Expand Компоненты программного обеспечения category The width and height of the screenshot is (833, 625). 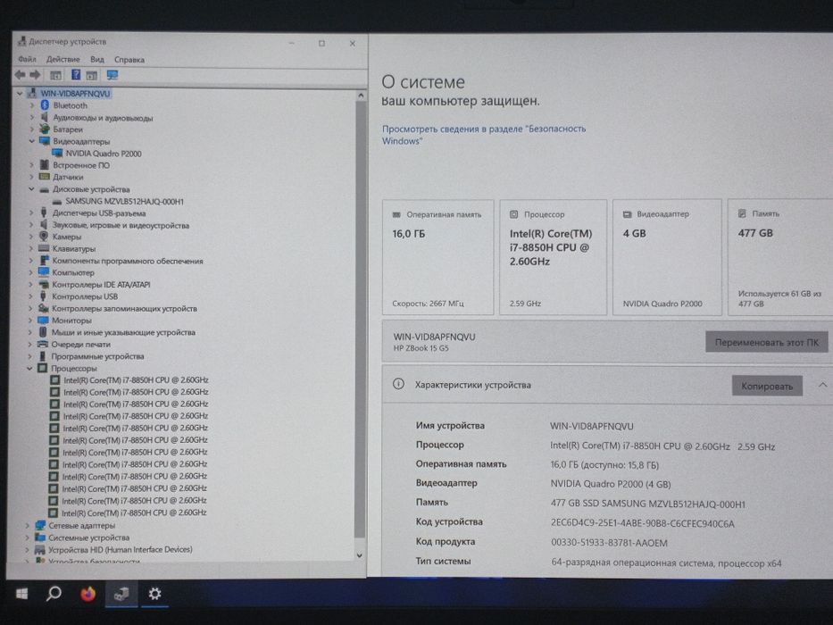point(31,261)
